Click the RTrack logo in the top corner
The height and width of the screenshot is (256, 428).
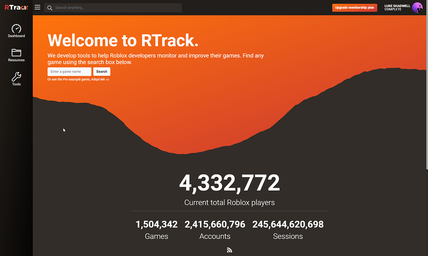click(16, 7)
